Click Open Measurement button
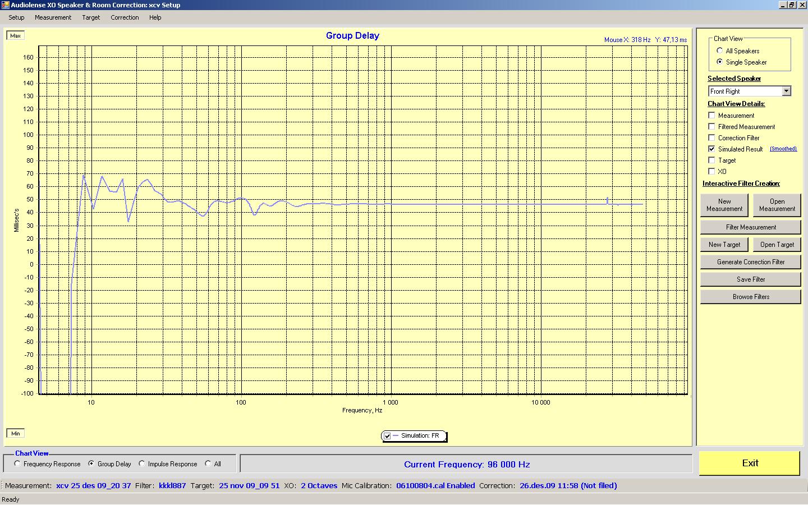 click(x=777, y=205)
